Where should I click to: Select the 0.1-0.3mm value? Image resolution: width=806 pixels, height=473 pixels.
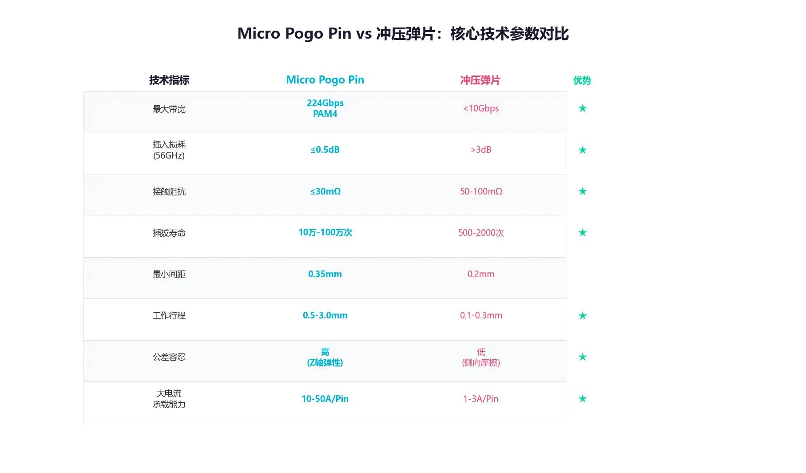tap(481, 315)
